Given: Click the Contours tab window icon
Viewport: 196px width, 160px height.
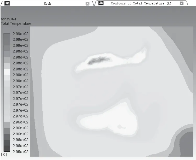Looking at the screenshot, I should tap(101, 3).
